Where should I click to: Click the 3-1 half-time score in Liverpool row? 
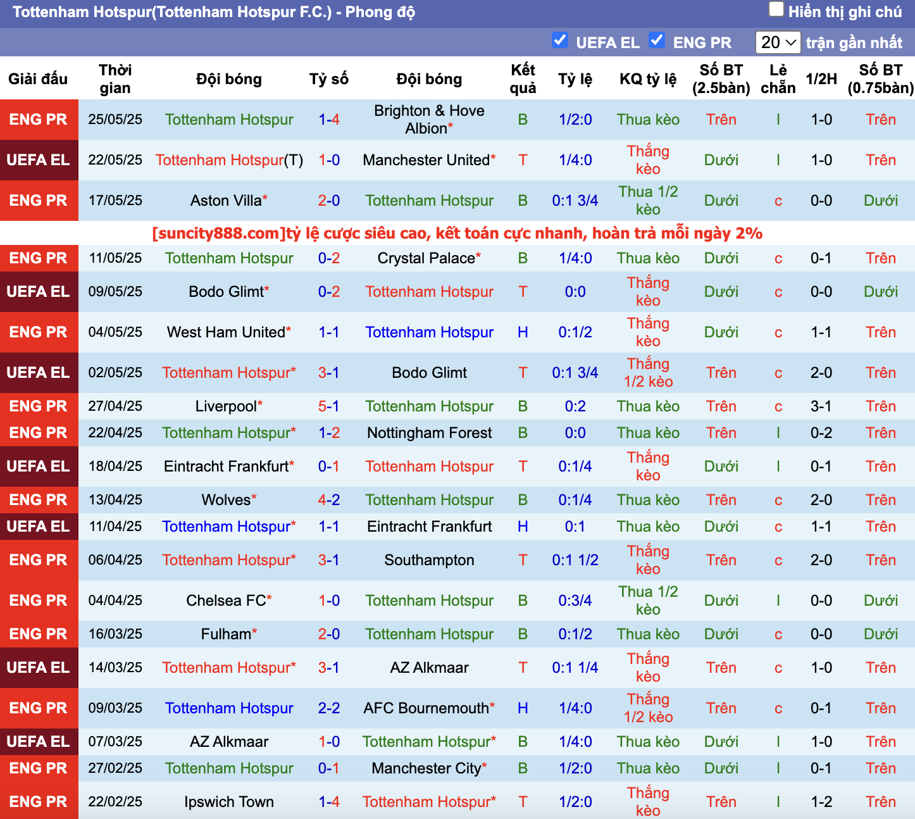[x=821, y=406]
